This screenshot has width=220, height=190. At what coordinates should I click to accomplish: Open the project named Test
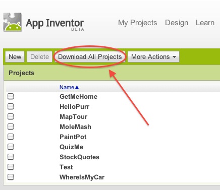click(66, 167)
